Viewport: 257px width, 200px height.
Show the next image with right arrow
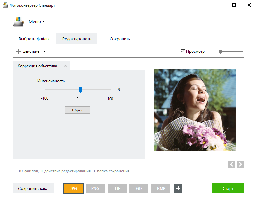coord(240,164)
